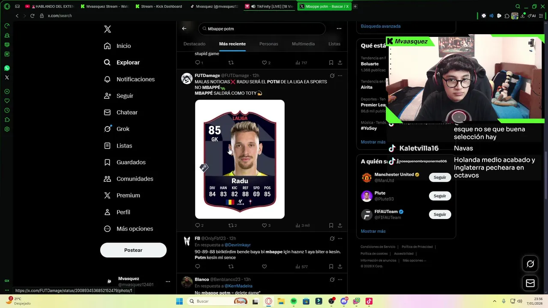The height and width of the screenshot is (308, 548).
Task: Reload the page in the browser
Action: 32,16
